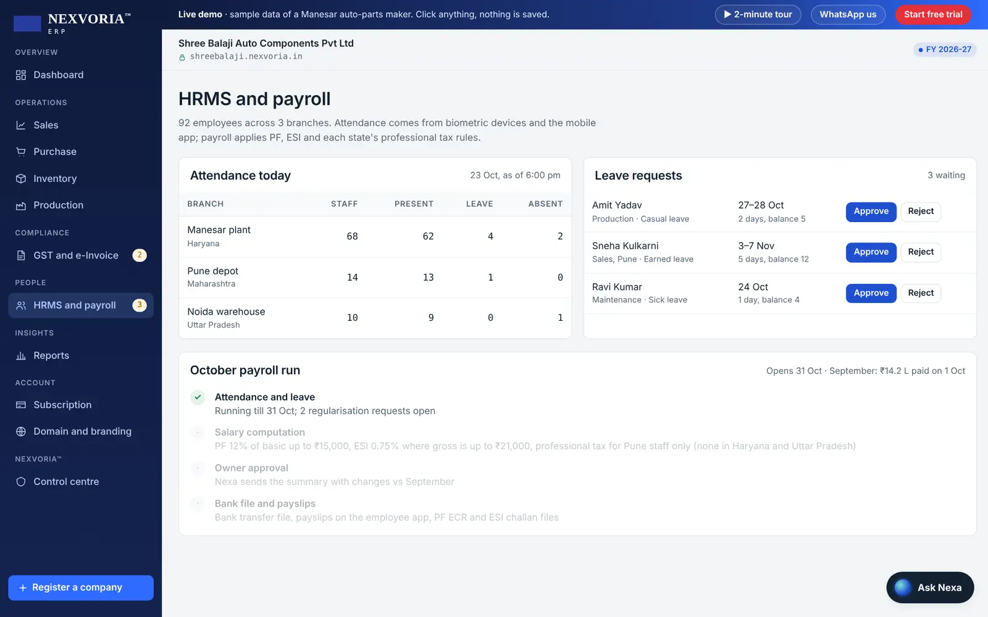Open the WhatsApp us button
This screenshot has height=617, width=988.
[x=848, y=15]
